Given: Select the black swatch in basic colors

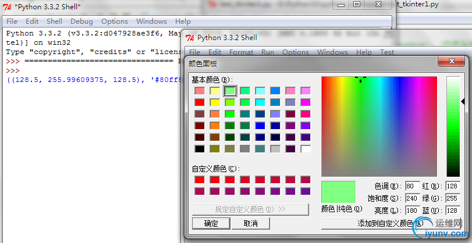Looking at the screenshot, I should pyautogui.click(x=200, y=149).
